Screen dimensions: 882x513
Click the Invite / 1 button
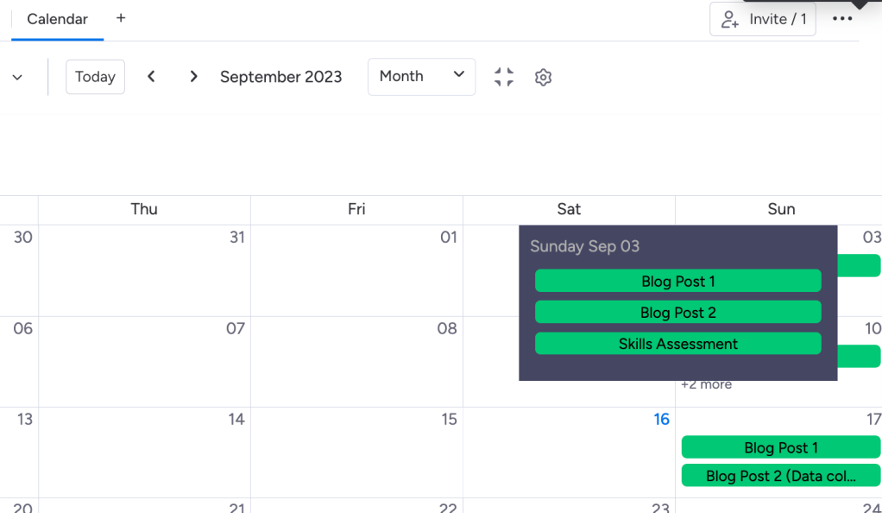[763, 19]
